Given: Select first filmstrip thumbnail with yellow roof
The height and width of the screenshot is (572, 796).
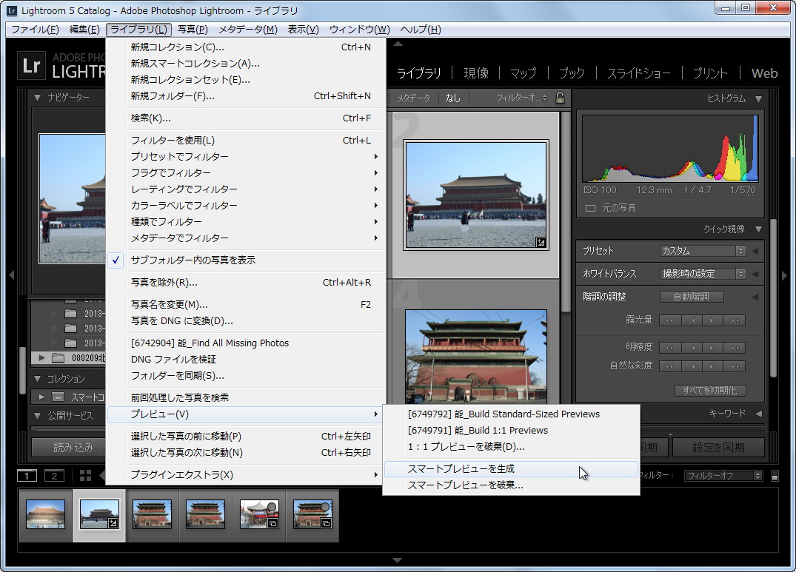Looking at the screenshot, I should [x=46, y=514].
